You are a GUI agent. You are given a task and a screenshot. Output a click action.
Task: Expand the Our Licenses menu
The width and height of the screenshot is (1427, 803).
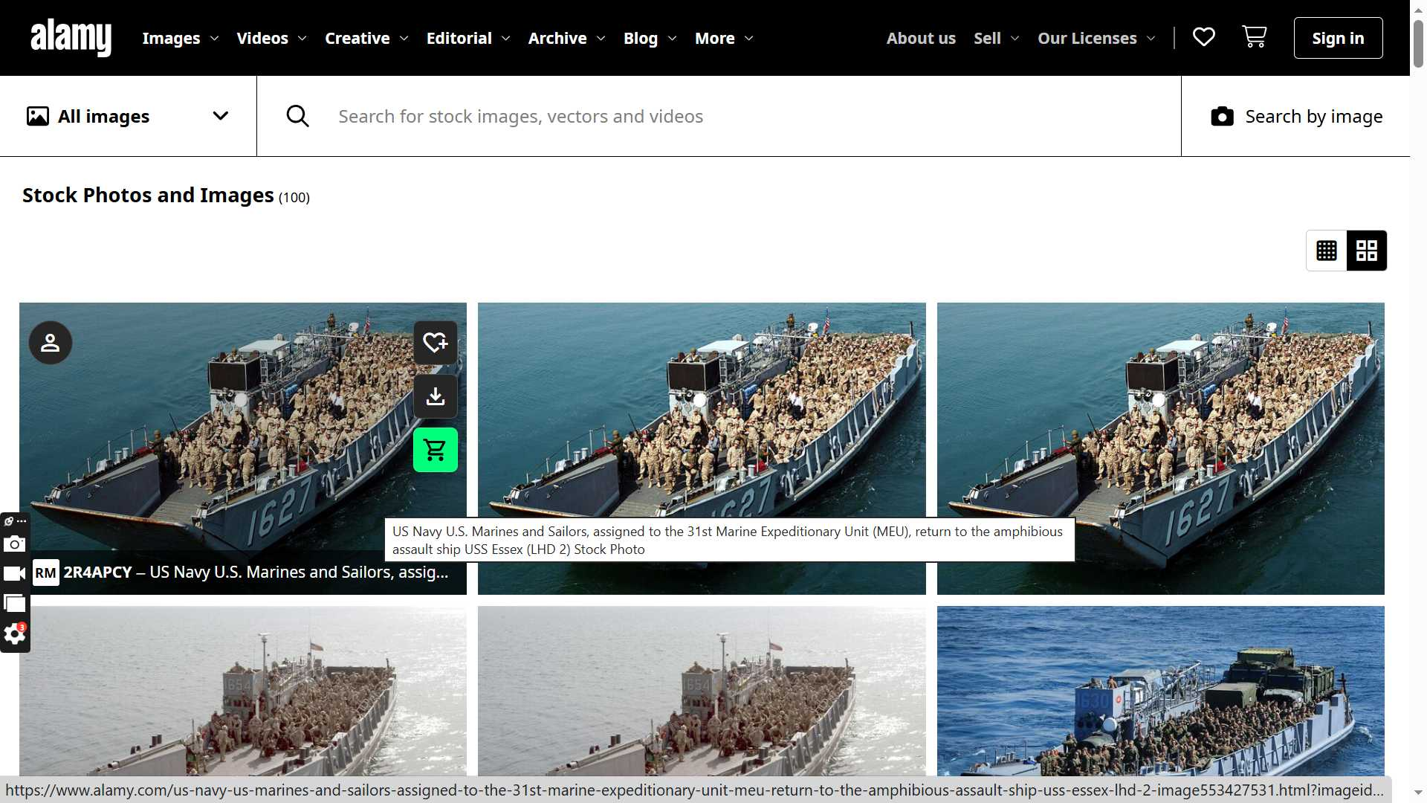[1096, 38]
